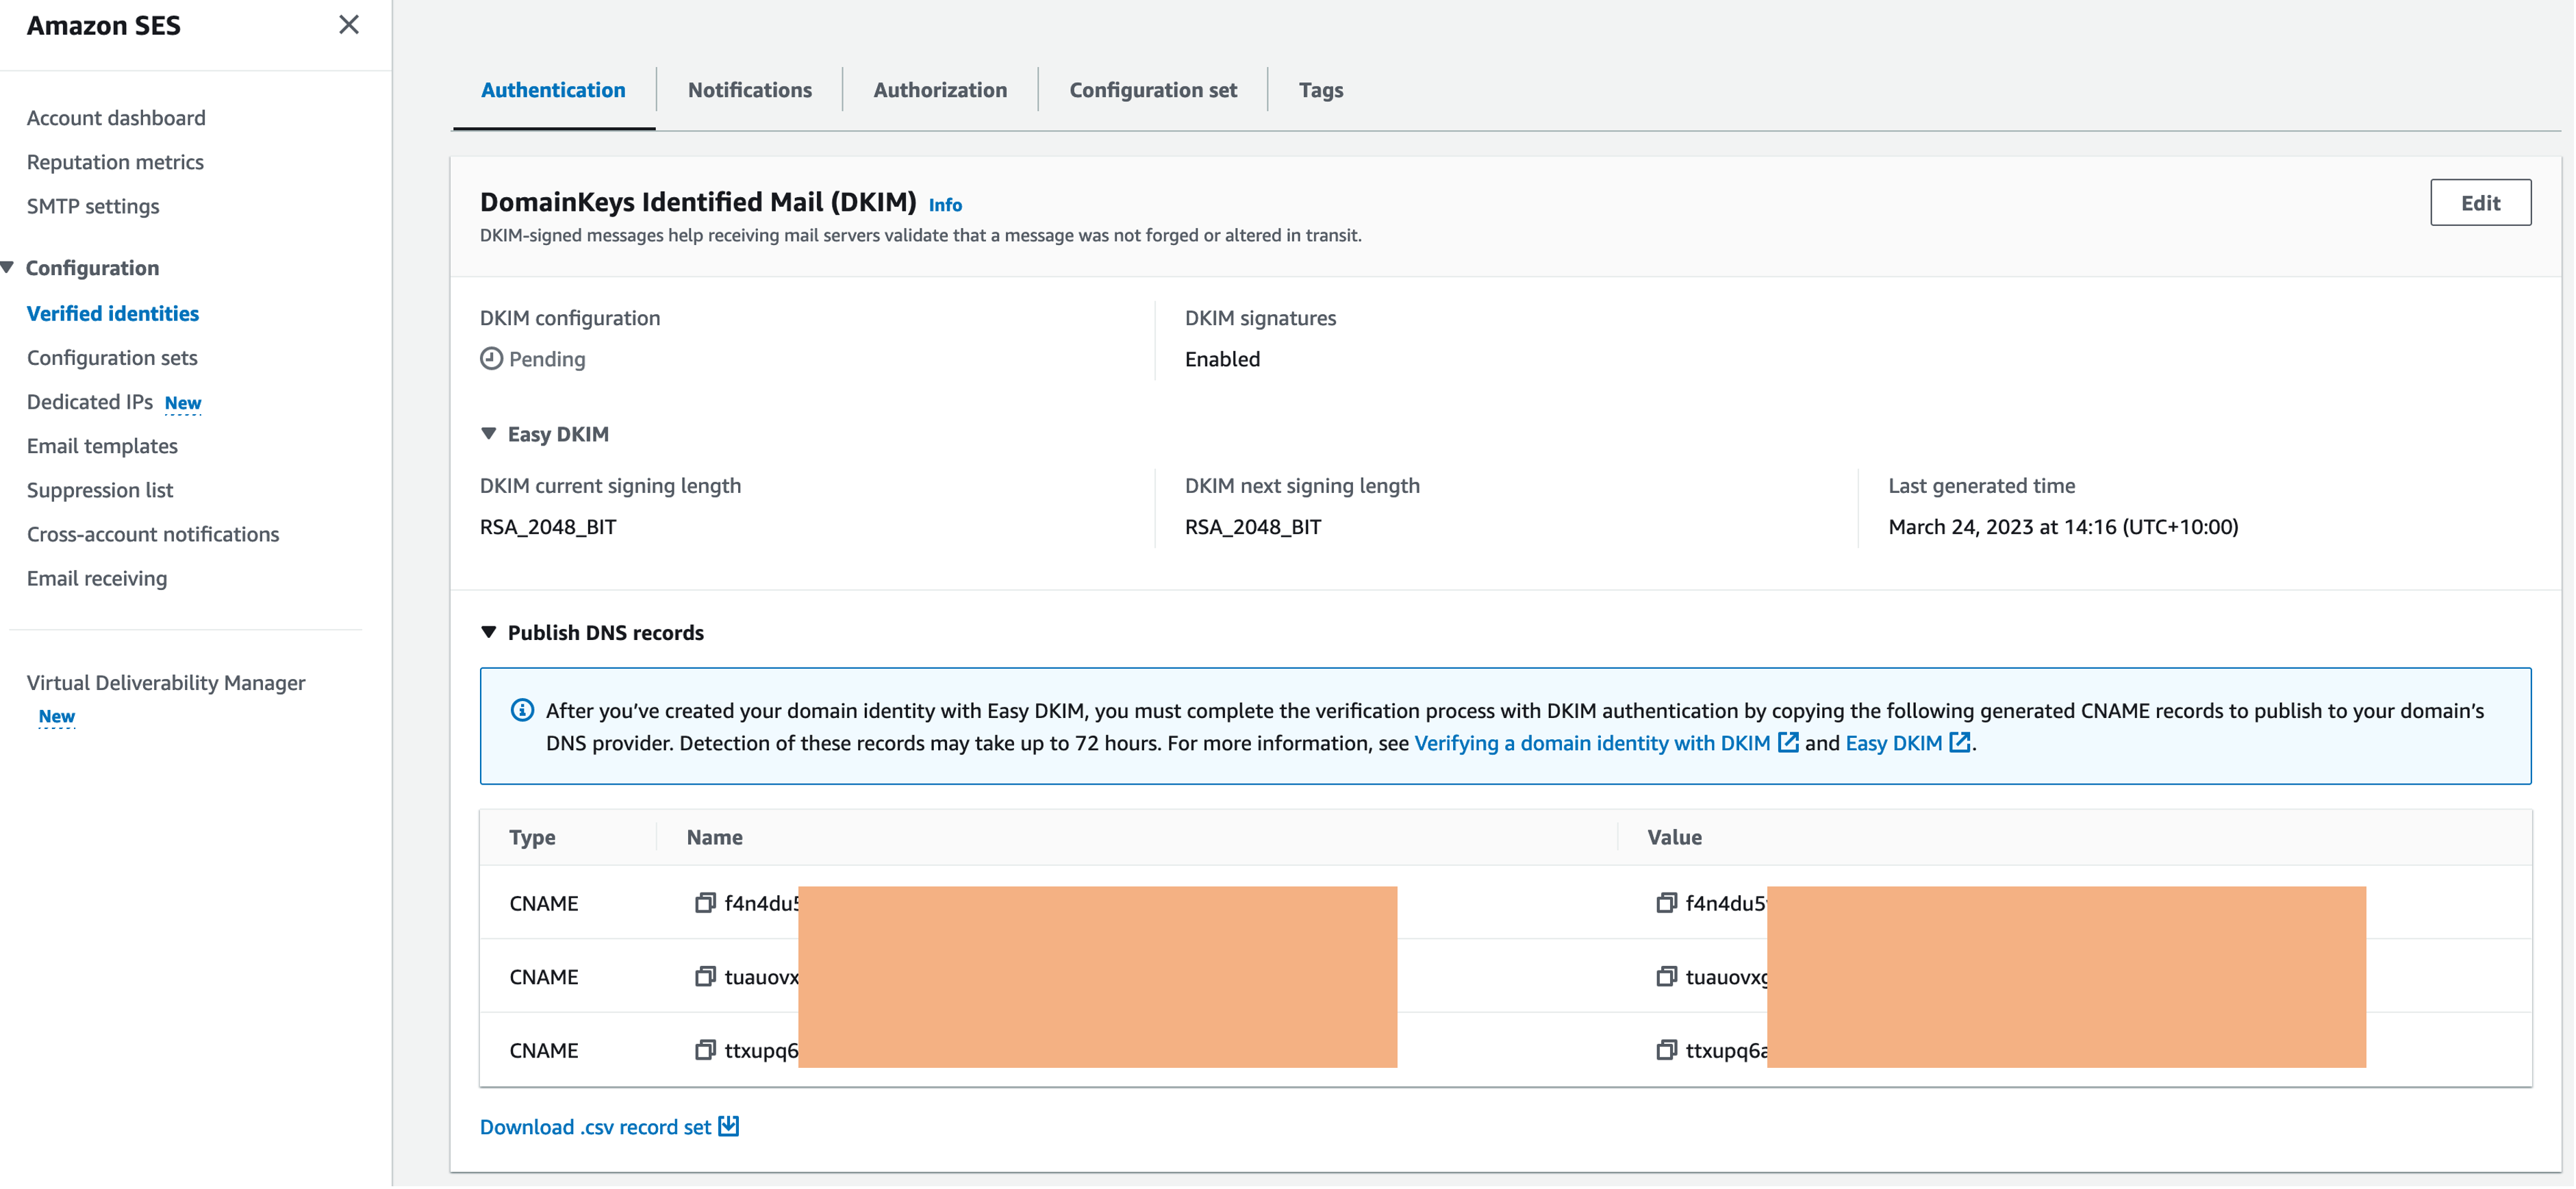Open Email receiving page

(x=97, y=578)
